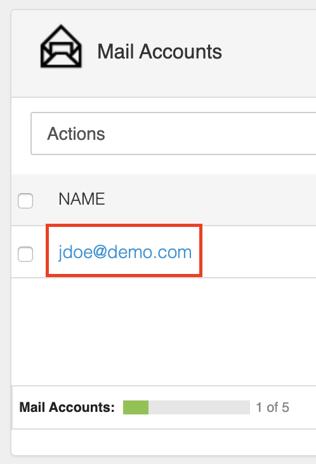Click the open envelope mail icon
Screen dimensions: 316x464
point(61,46)
